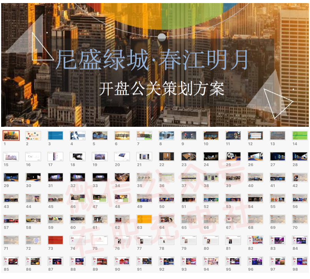Click the 尼盛绿城·春江明月 cover title
310x279 pixels.
tap(152, 60)
